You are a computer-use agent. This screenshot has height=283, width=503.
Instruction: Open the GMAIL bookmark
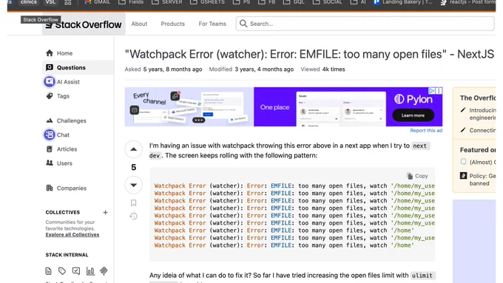[97, 2]
